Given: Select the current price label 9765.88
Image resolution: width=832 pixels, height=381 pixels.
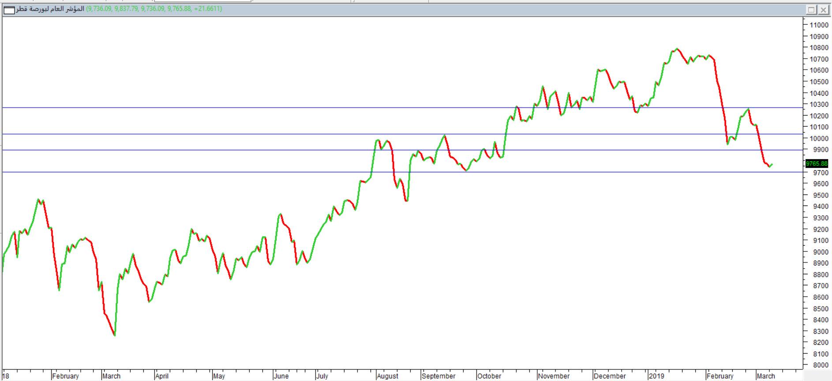Looking at the screenshot, I should click(x=817, y=164).
